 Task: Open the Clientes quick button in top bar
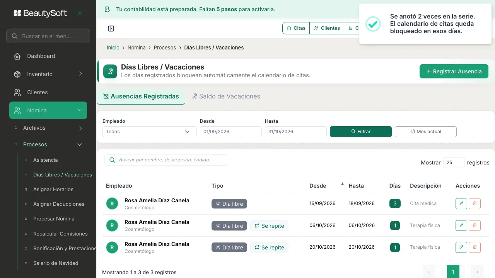point(327,28)
